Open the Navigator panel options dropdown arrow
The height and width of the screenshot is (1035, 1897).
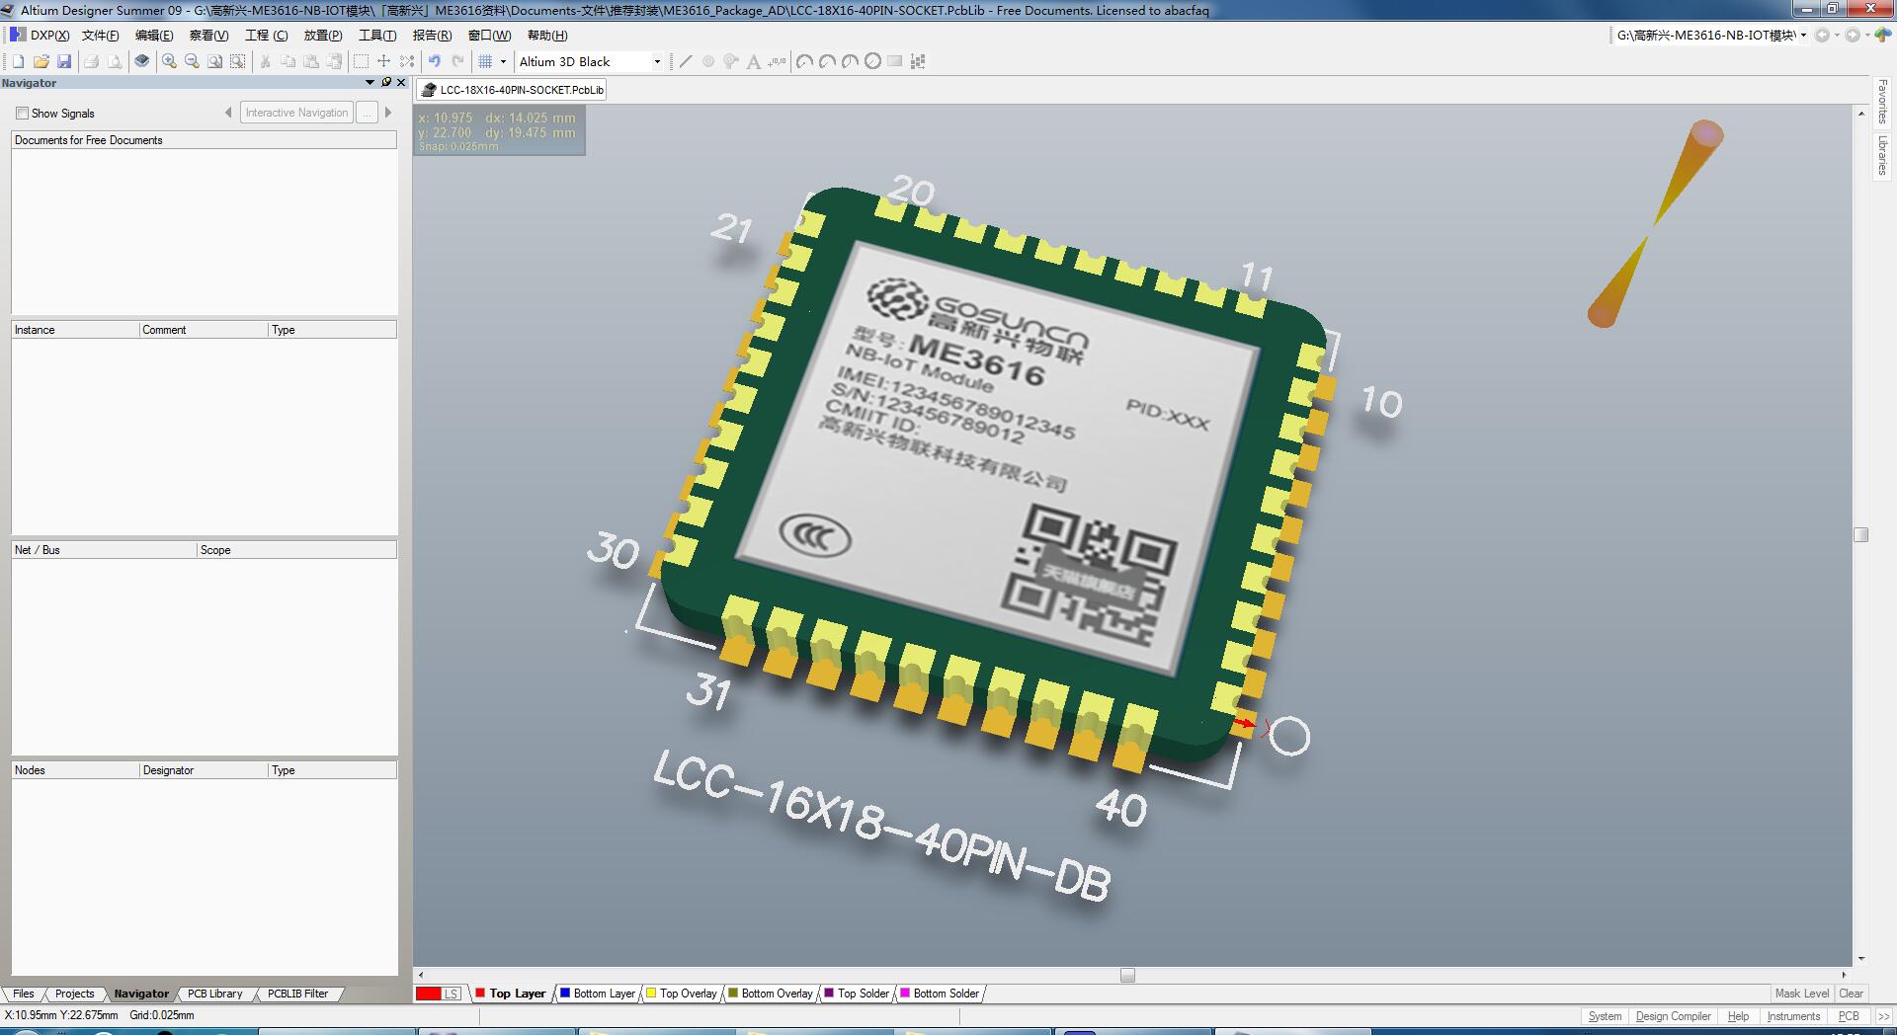(370, 83)
